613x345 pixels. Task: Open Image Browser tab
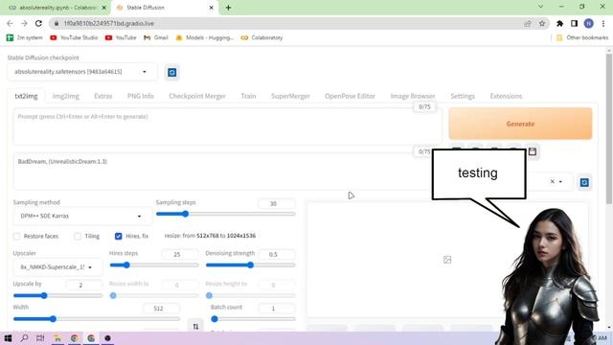(413, 96)
